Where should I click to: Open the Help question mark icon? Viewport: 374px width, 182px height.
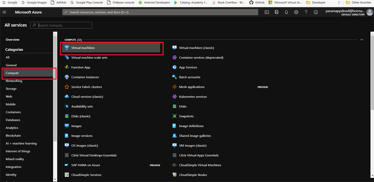[306, 12]
